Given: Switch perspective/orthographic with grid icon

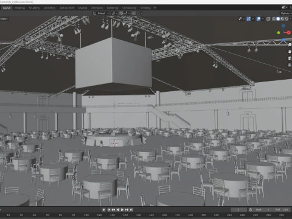Looking at the screenshot, I should [290, 65].
